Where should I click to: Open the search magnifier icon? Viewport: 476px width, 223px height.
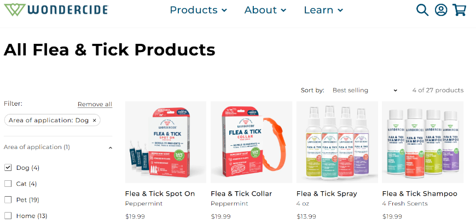(x=422, y=10)
